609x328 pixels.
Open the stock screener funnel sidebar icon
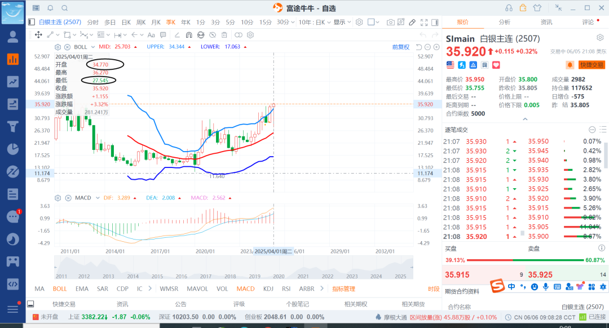pyautogui.click(x=13, y=127)
